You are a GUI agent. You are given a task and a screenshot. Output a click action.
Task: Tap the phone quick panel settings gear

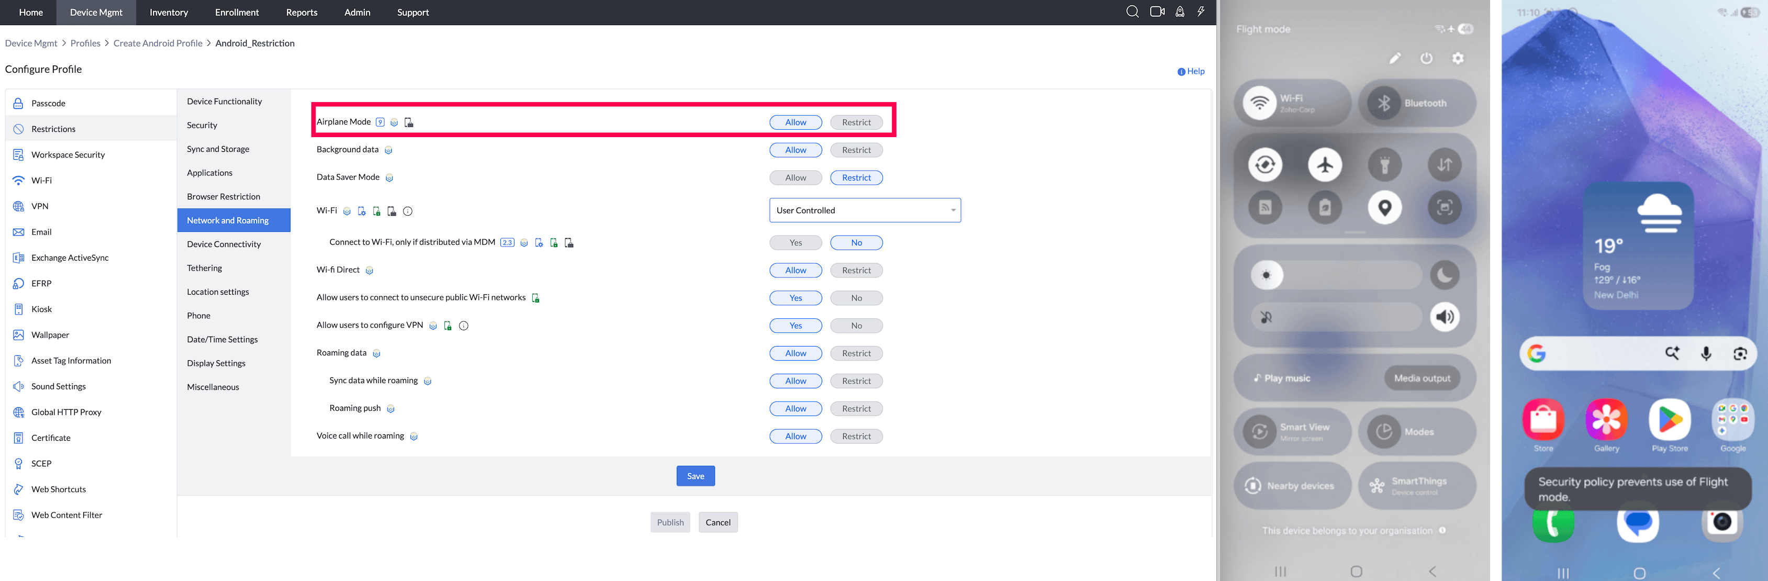click(1458, 59)
